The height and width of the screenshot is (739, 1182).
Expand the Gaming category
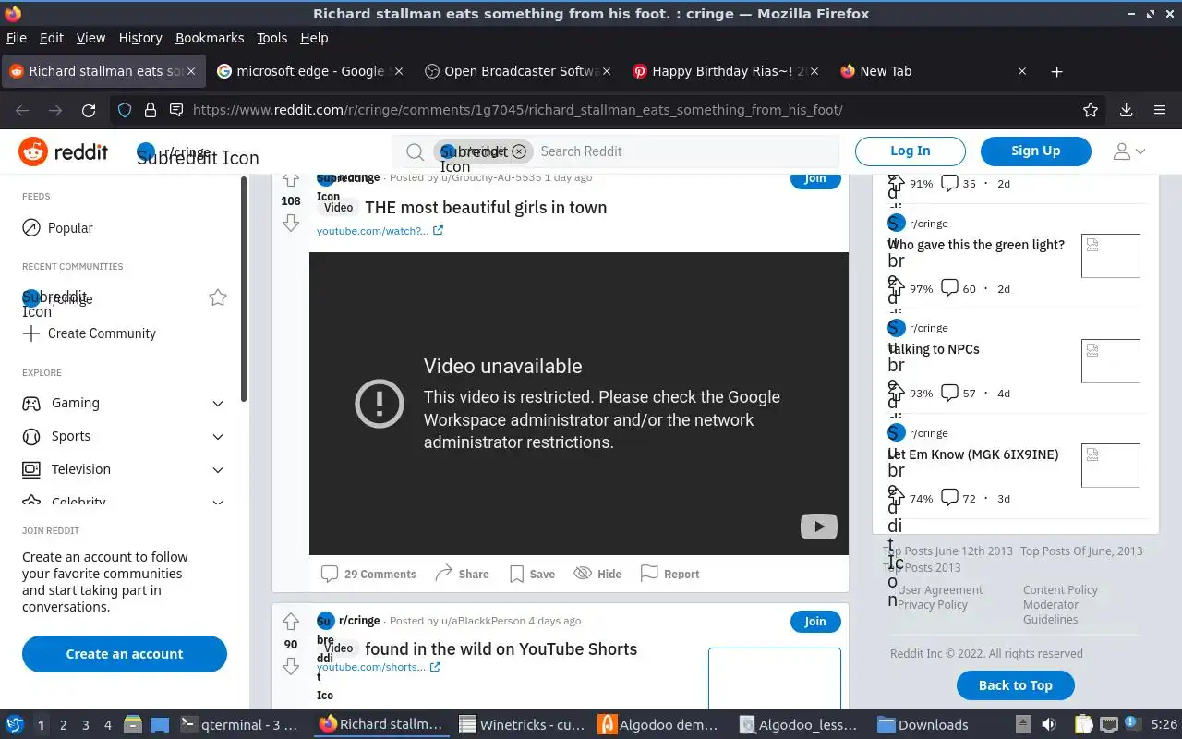[218, 404]
